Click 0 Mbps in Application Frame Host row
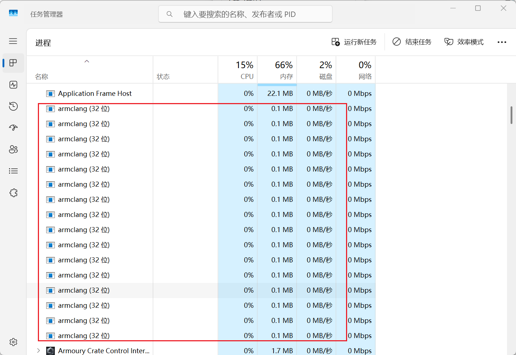 click(x=360, y=94)
